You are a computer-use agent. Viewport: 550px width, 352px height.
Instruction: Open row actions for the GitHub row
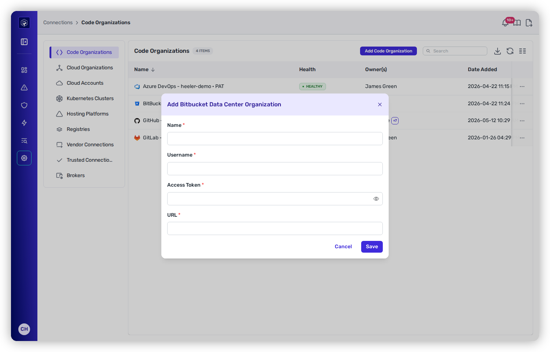[522, 121]
